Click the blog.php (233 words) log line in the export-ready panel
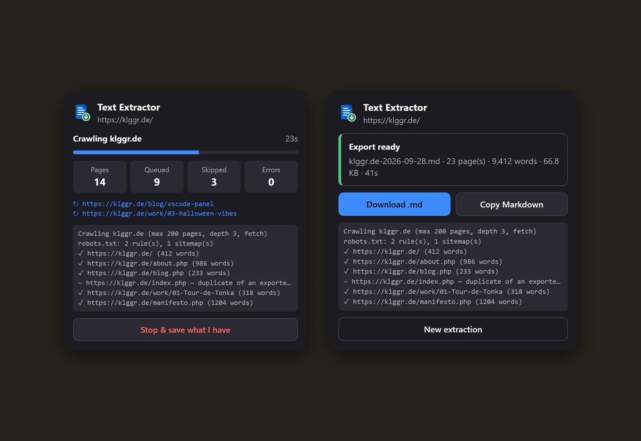Image resolution: width=641 pixels, height=441 pixels. [x=421, y=271]
